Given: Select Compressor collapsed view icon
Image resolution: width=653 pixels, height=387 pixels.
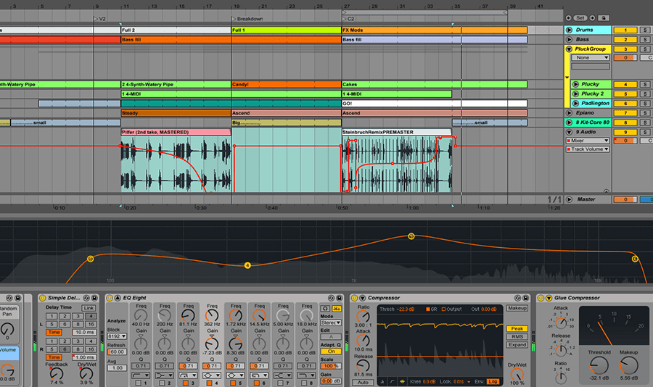Looking at the screenshot, I should (382, 381).
